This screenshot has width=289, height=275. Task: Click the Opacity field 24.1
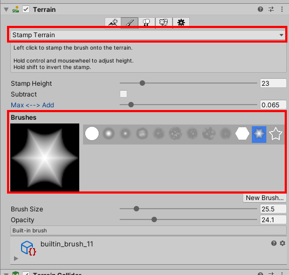click(273, 219)
